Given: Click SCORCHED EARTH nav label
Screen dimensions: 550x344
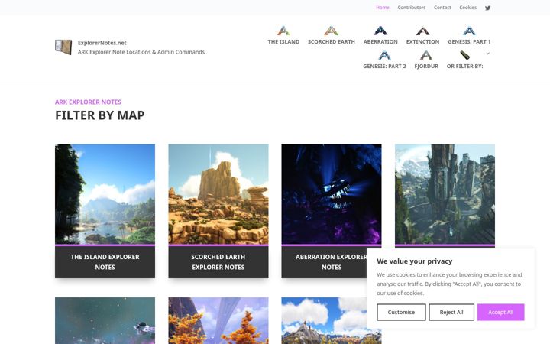Looking at the screenshot, I should tap(331, 42).
